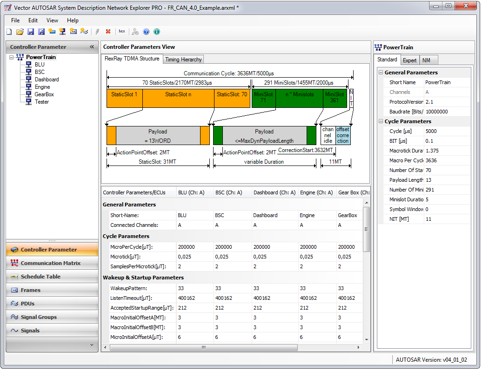The width and height of the screenshot is (482, 371).
Task: Click the Open file folder icon
Action: [x=20, y=32]
